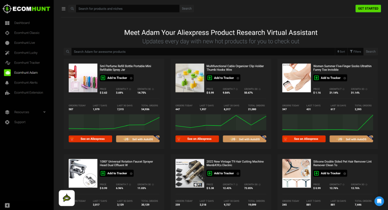Click info icon beside perfume bottle tracker
This screenshot has width=388, height=210.
click(x=131, y=78)
